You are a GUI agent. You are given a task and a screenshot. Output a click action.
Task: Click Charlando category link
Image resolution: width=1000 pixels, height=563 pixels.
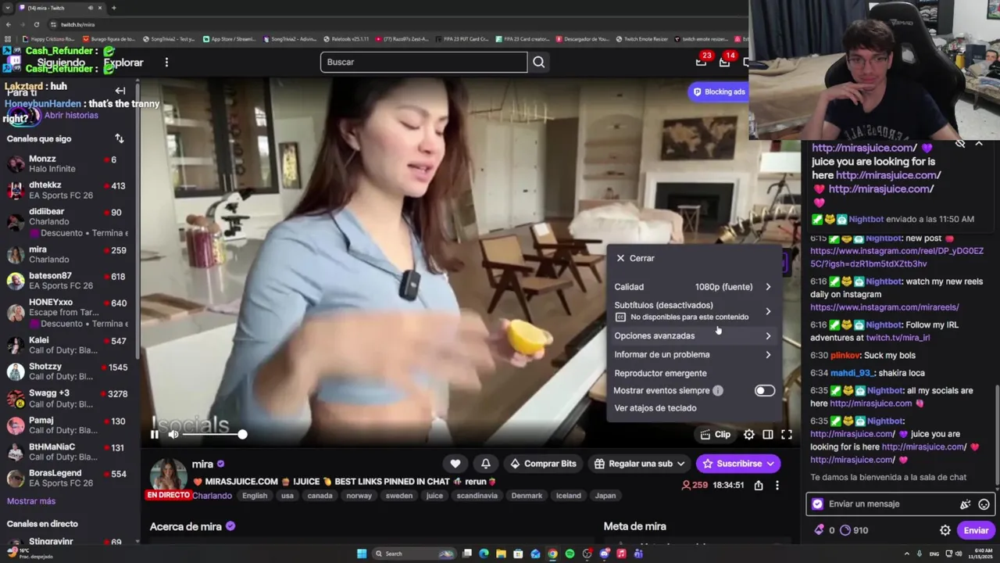coord(212,496)
